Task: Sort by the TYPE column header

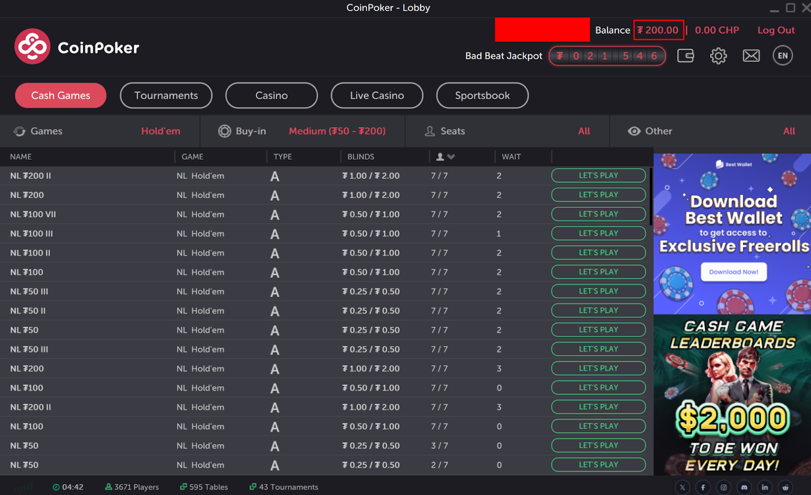Action: tap(283, 157)
